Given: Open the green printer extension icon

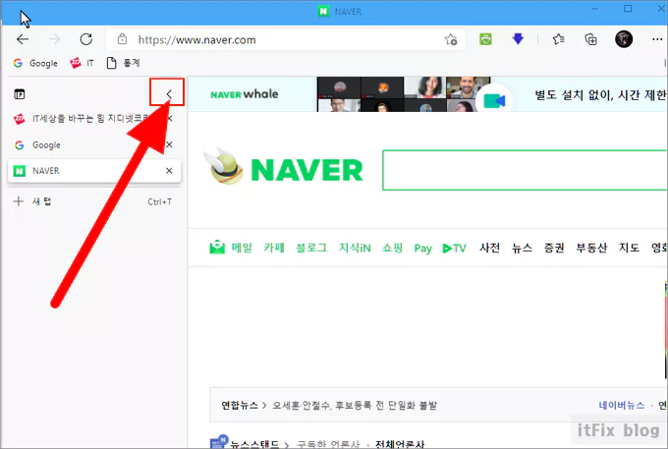Looking at the screenshot, I should (x=485, y=39).
